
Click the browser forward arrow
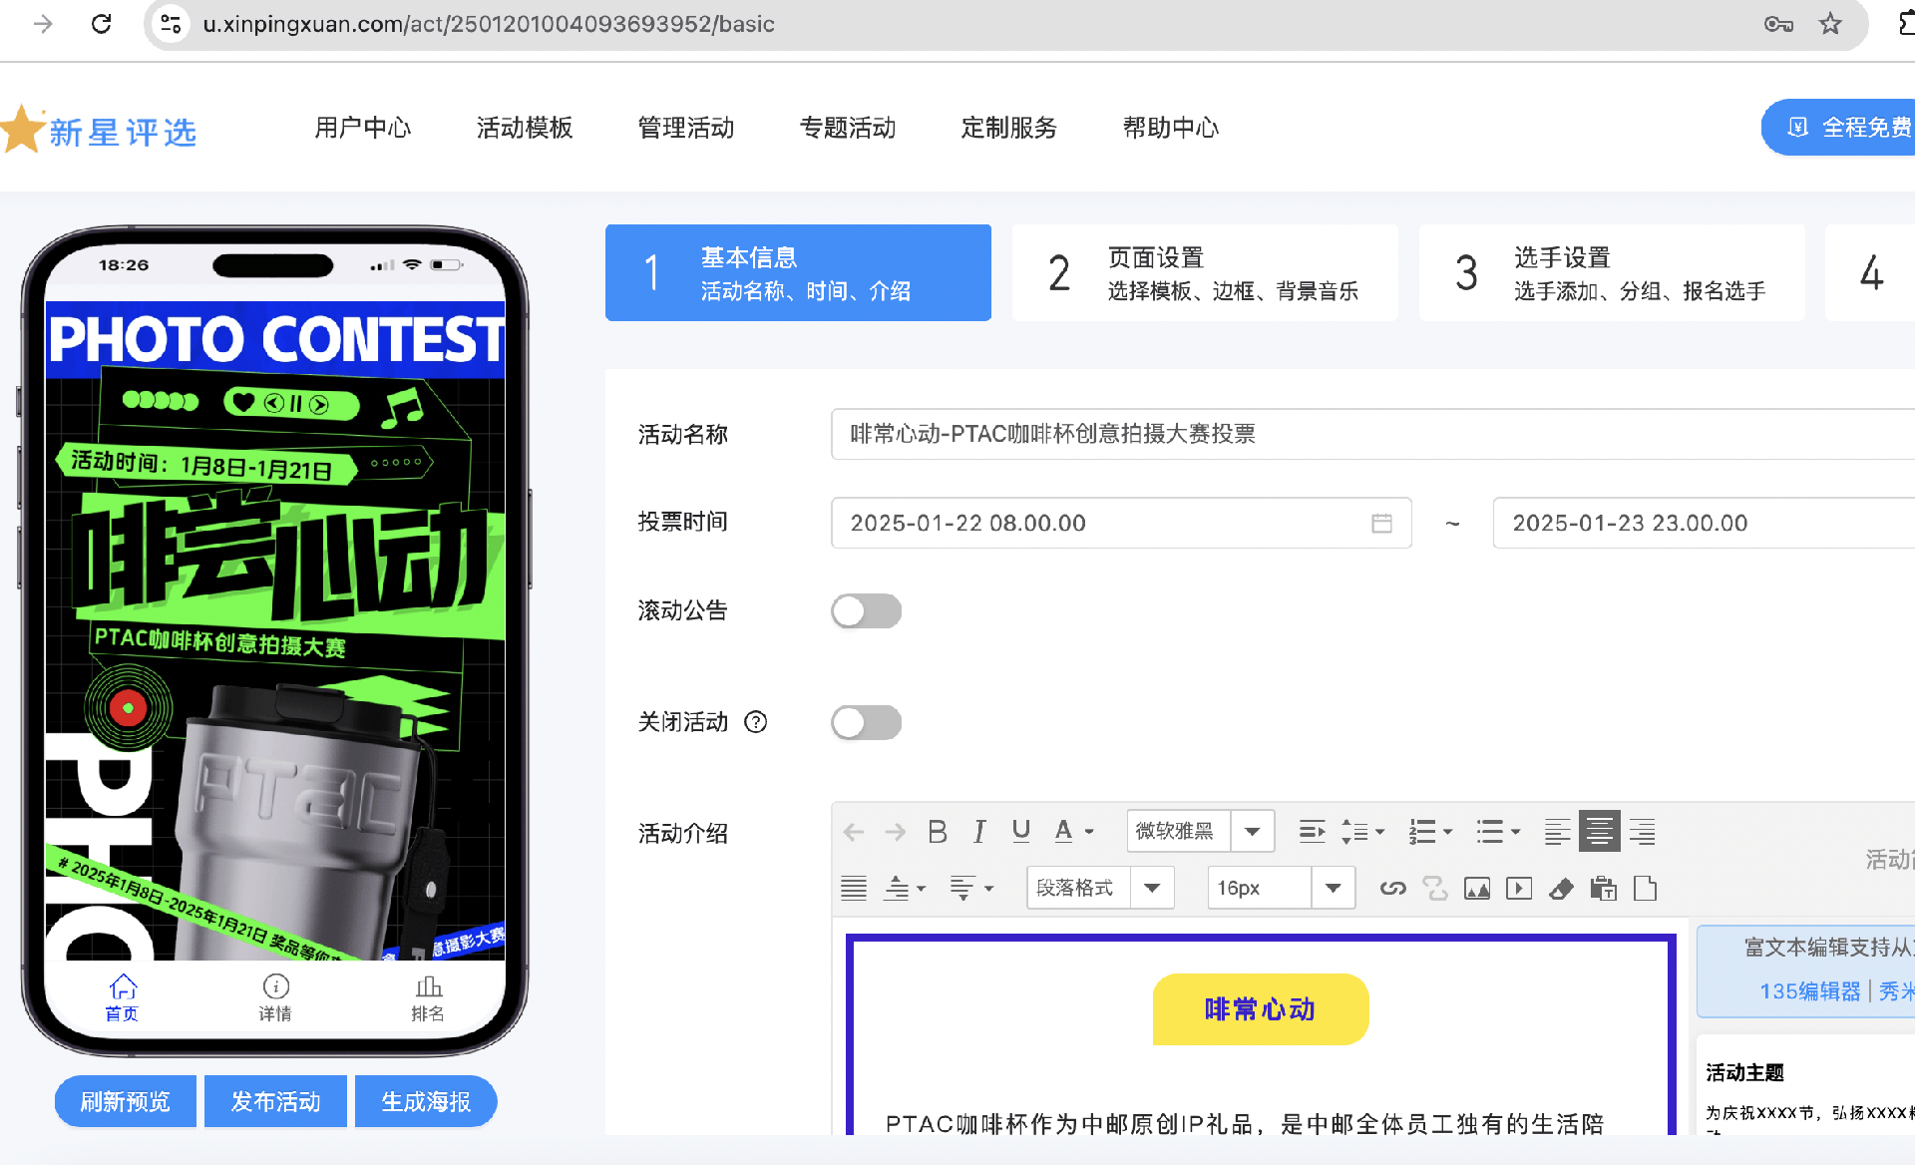43,24
